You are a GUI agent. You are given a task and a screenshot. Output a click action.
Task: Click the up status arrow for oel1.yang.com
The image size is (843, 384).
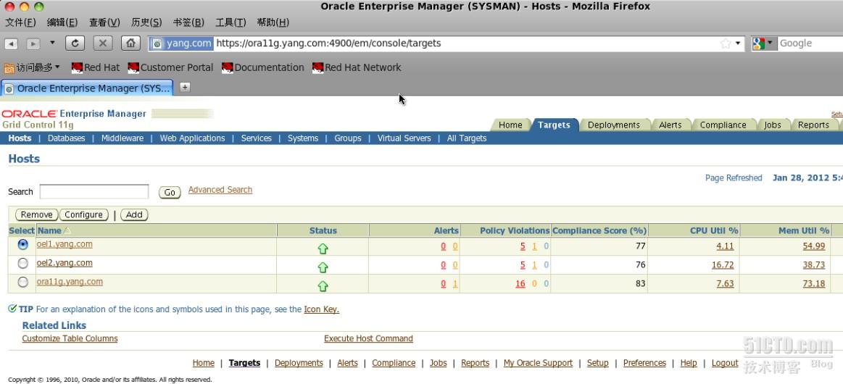(x=323, y=248)
